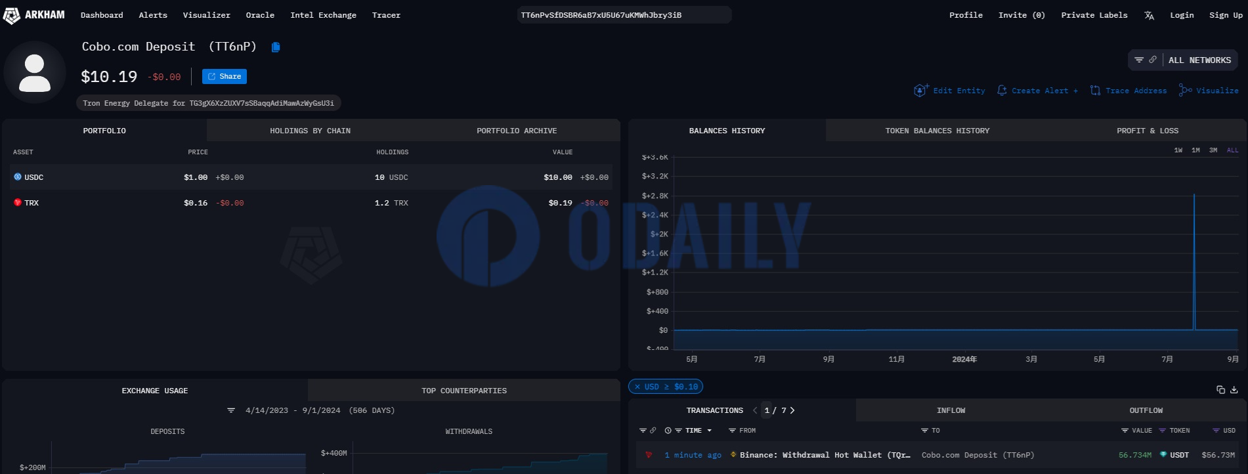The height and width of the screenshot is (474, 1248).
Task: Click the Tron icon on the transaction row
Action: pos(649,455)
